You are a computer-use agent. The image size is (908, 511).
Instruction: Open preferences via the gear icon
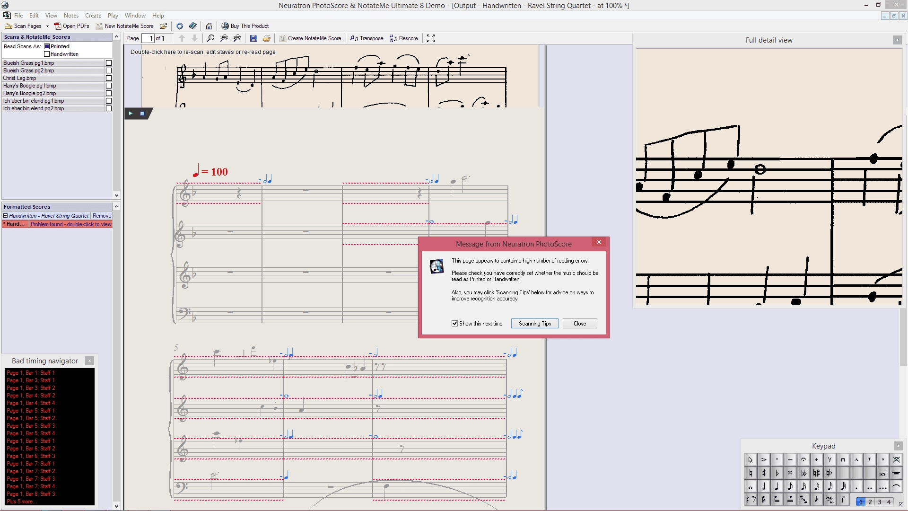tap(180, 26)
